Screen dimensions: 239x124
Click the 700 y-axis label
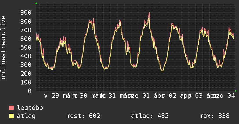coord(26,30)
